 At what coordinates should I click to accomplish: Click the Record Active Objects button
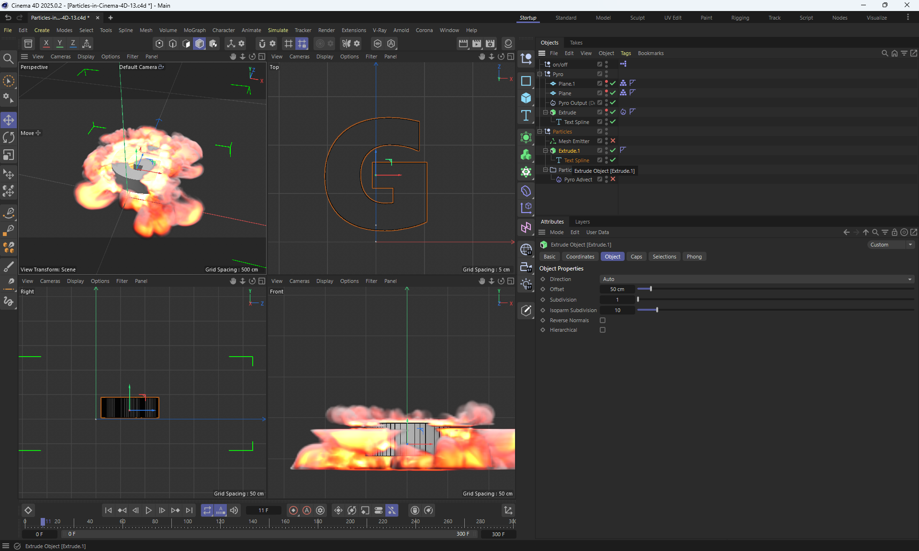[293, 510]
